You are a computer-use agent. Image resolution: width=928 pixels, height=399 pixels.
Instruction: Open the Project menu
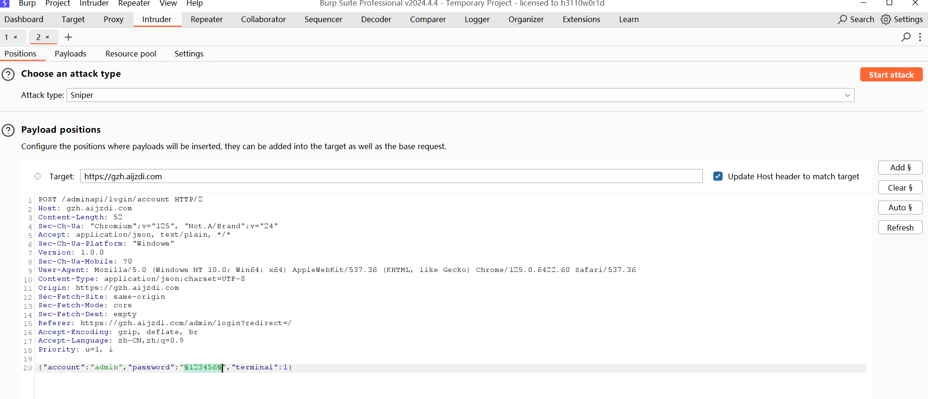point(58,3)
